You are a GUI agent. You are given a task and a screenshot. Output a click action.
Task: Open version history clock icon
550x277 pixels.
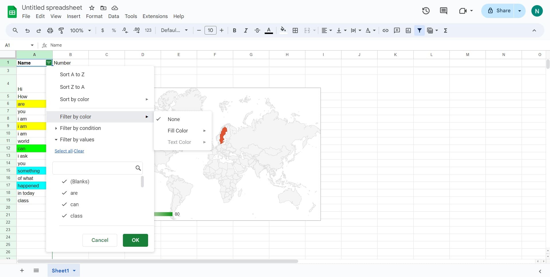426,11
